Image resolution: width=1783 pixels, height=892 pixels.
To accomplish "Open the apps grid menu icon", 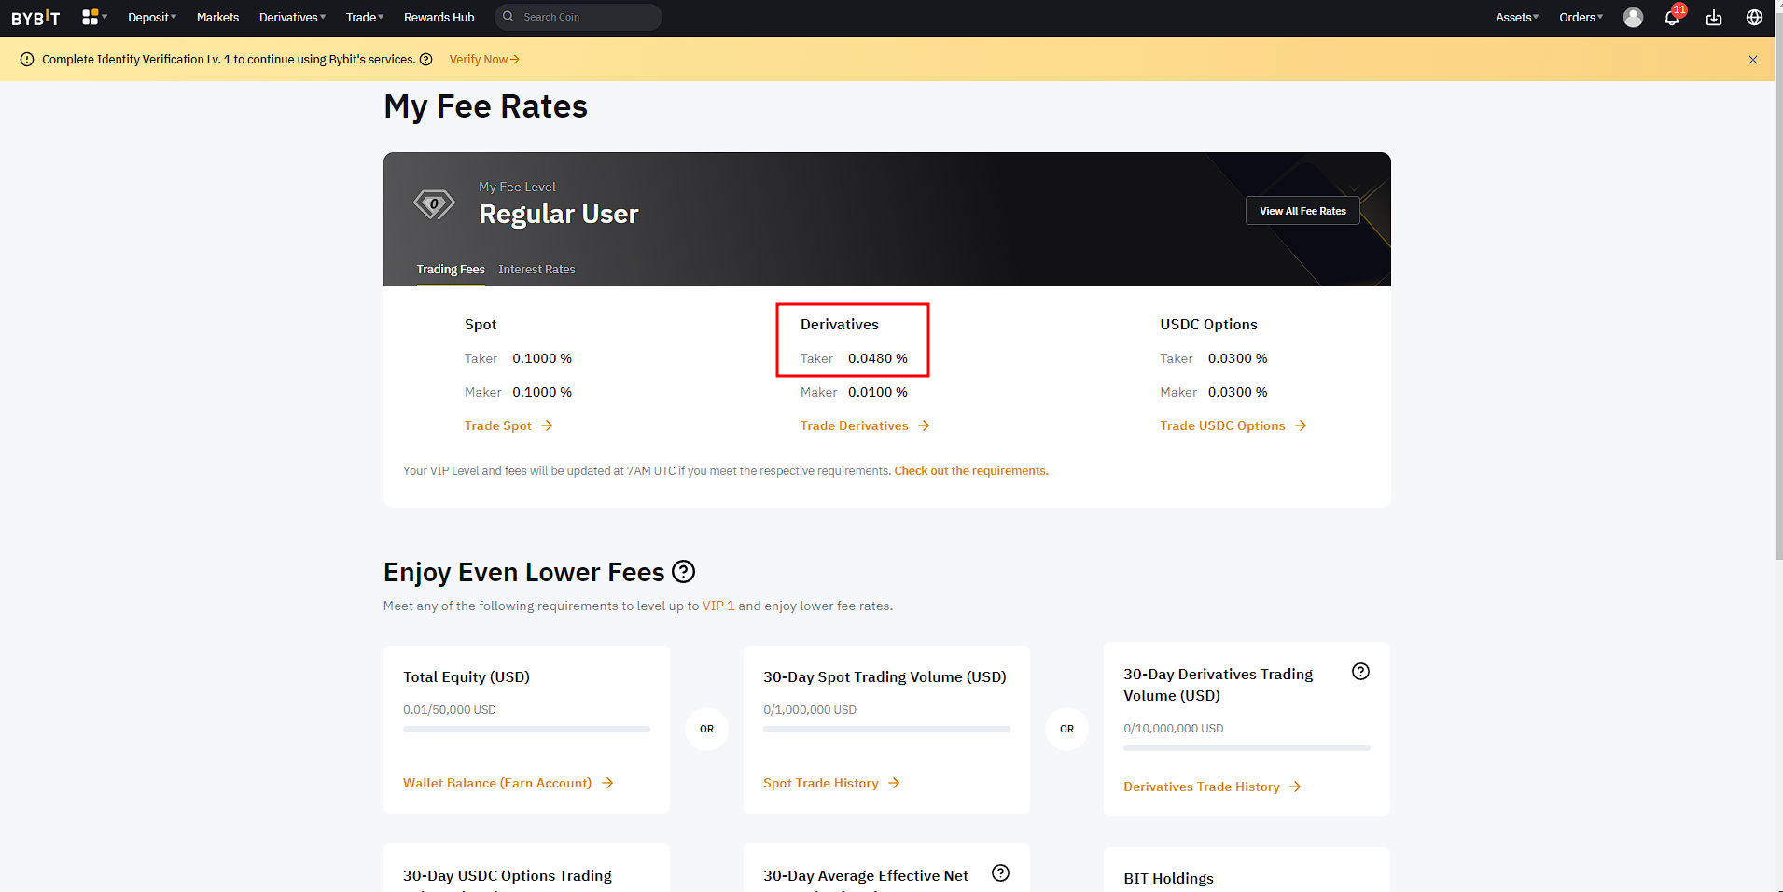I will [x=91, y=17].
